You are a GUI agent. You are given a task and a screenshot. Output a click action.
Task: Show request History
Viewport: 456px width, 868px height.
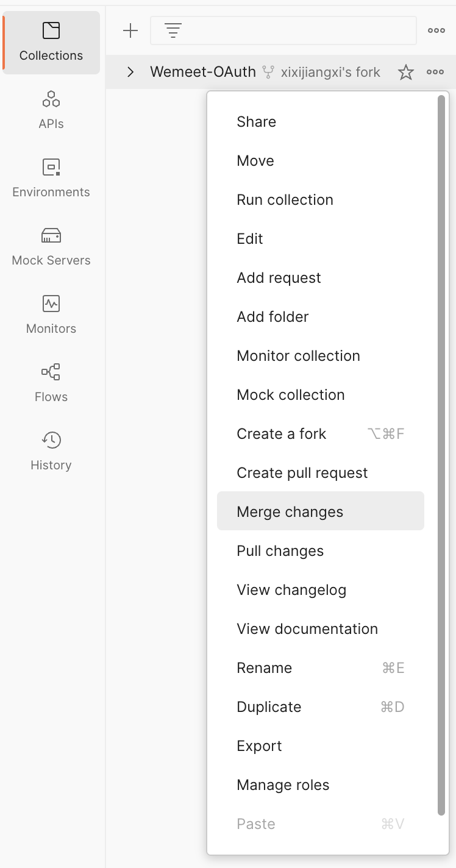click(x=51, y=452)
